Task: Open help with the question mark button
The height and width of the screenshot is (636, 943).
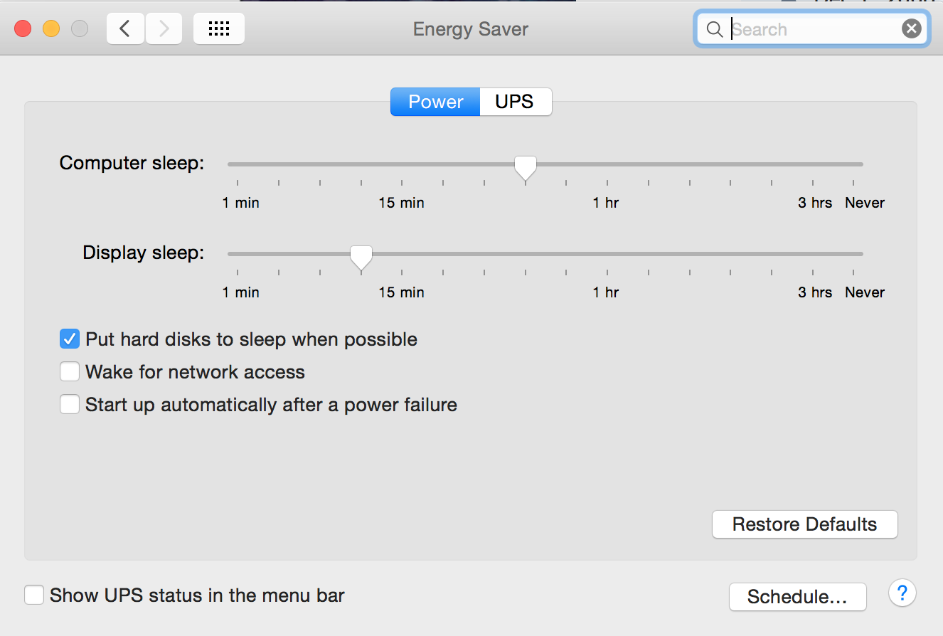Action: pos(902,593)
